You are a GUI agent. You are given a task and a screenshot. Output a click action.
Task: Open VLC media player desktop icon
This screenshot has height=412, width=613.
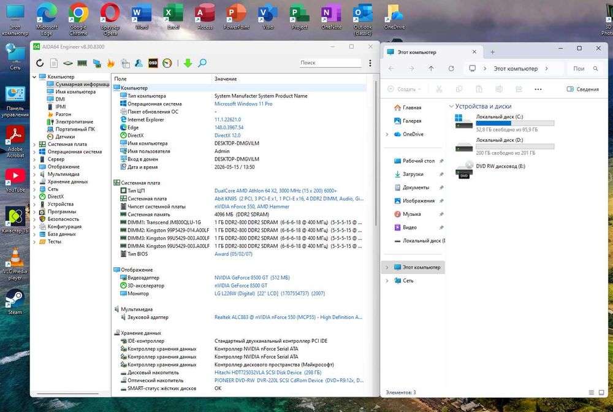15,264
